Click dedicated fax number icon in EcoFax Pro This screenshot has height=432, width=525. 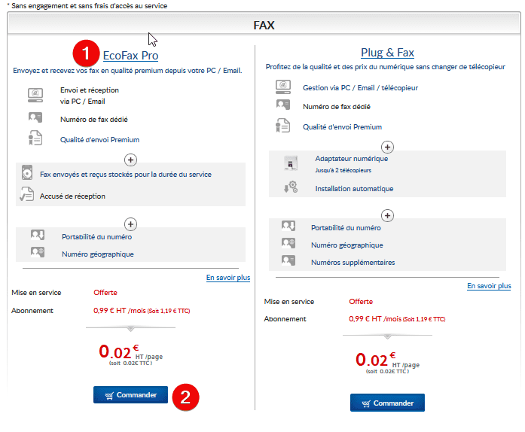pyautogui.click(x=35, y=117)
